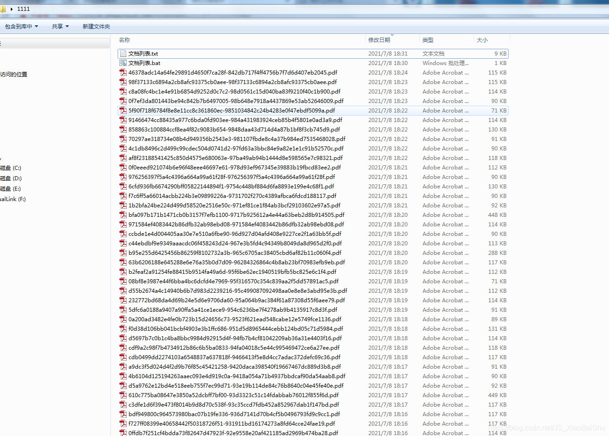Click the PDF icon for c44ebdbf9e9349aaacdc06f458243d24 file
Image resolution: width=609 pixels, height=436 pixels.
pos(123,243)
